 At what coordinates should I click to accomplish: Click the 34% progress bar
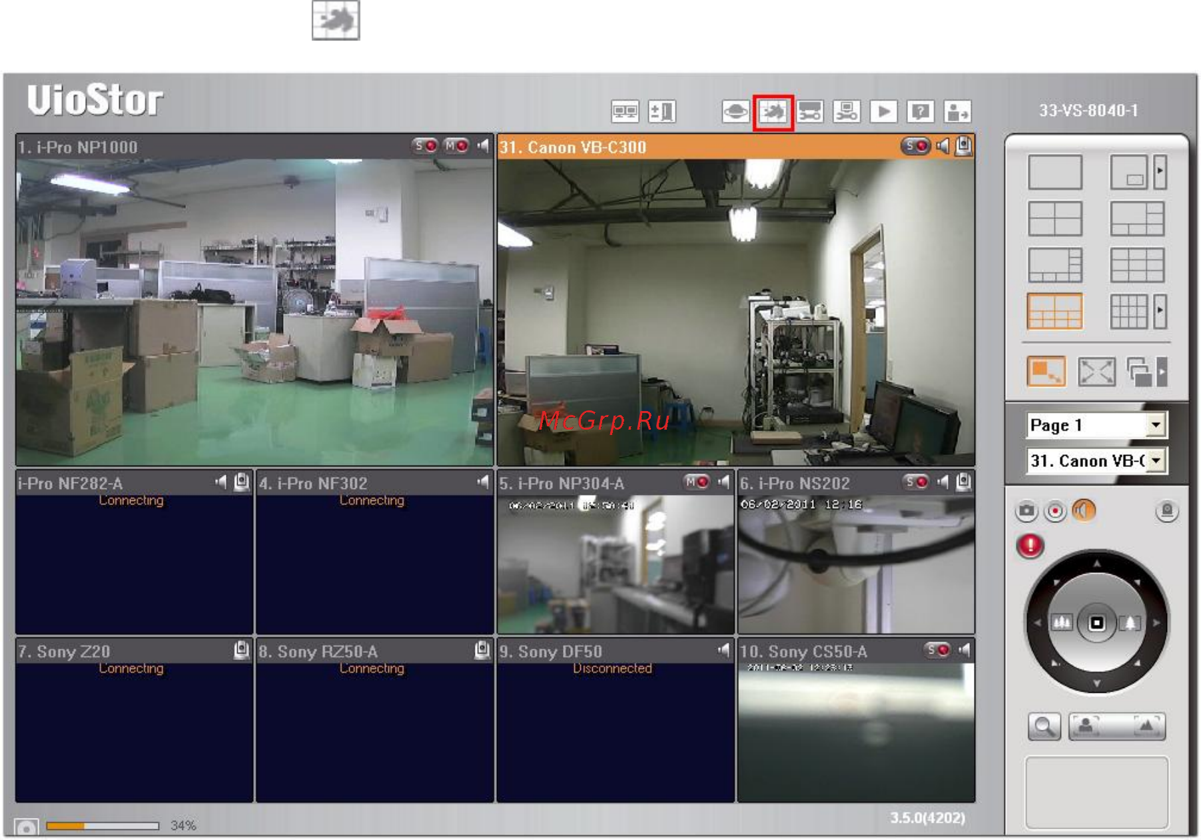click(x=103, y=826)
